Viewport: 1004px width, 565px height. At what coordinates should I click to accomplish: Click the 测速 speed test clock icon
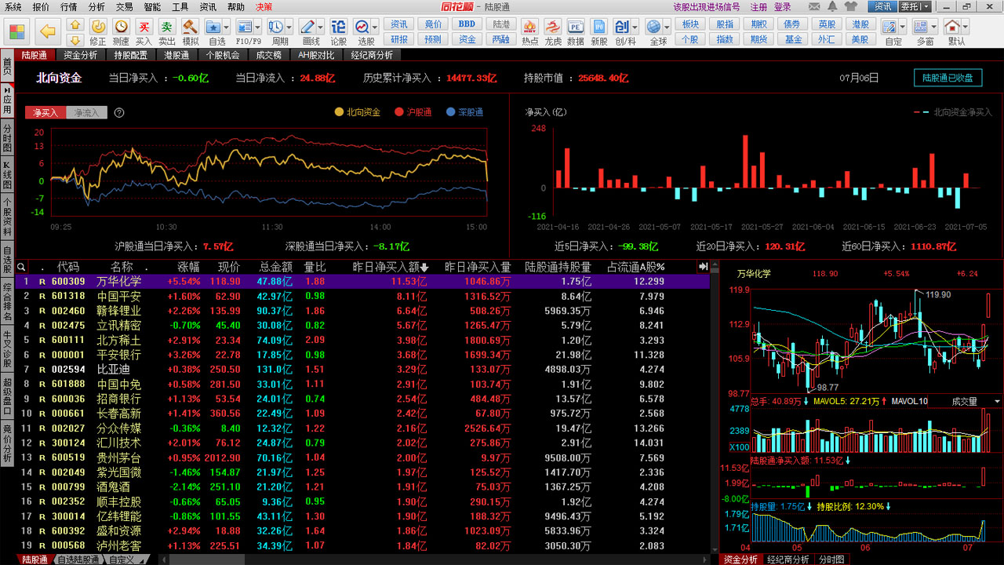pos(121,30)
